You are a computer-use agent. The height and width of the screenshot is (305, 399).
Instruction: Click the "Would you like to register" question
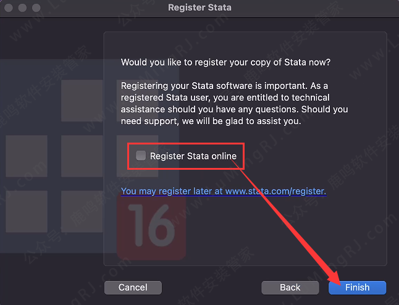(225, 62)
